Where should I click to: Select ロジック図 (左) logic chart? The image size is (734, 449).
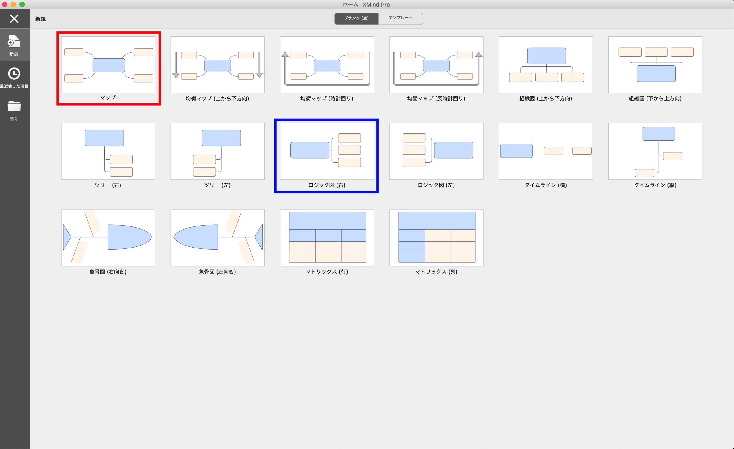click(436, 151)
